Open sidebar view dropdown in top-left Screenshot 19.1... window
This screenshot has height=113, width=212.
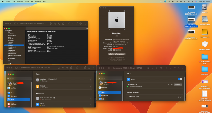(17, 24)
